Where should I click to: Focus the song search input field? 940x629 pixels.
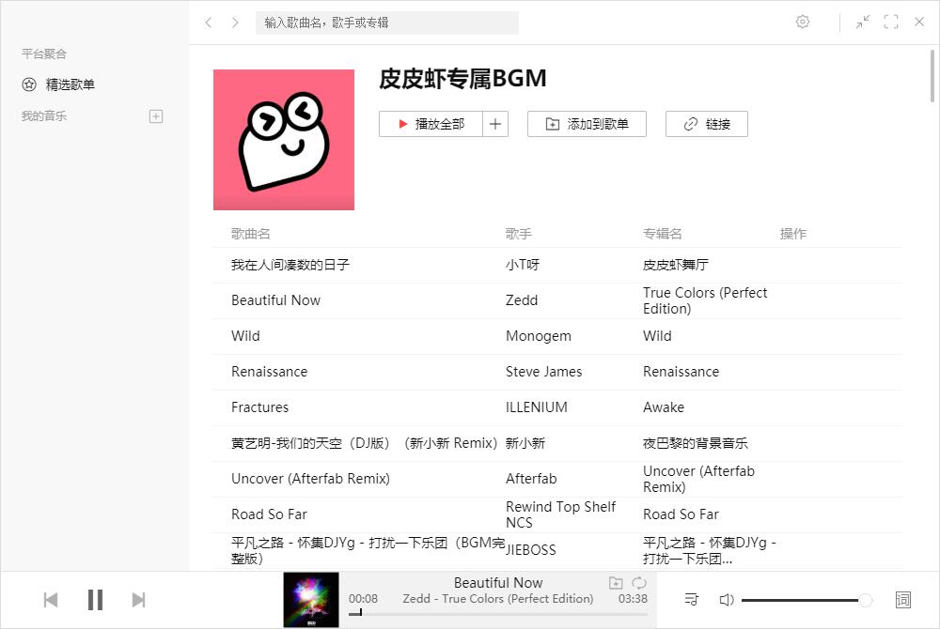[x=386, y=23]
